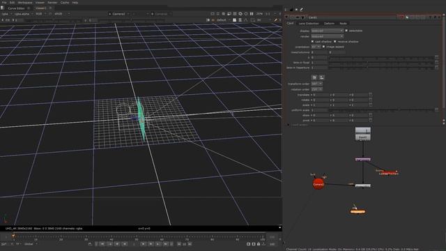Select the orange node at graph bottom
The image size is (446, 251).
(357, 211)
